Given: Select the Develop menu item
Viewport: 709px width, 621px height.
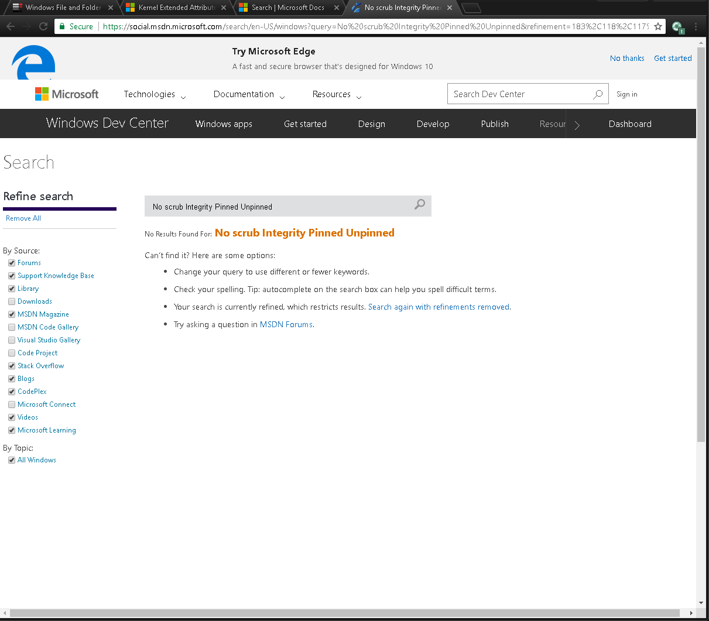Looking at the screenshot, I should click(x=433, y=123).
